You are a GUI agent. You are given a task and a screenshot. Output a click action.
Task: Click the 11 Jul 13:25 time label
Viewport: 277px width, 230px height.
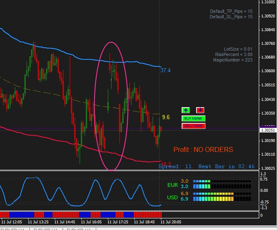pyautogui.click(x=38, y=222)
